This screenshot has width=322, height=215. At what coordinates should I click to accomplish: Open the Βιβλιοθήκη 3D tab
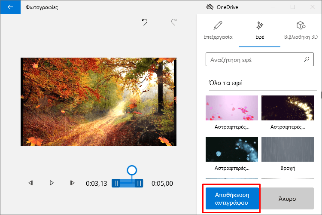(301, 30)
